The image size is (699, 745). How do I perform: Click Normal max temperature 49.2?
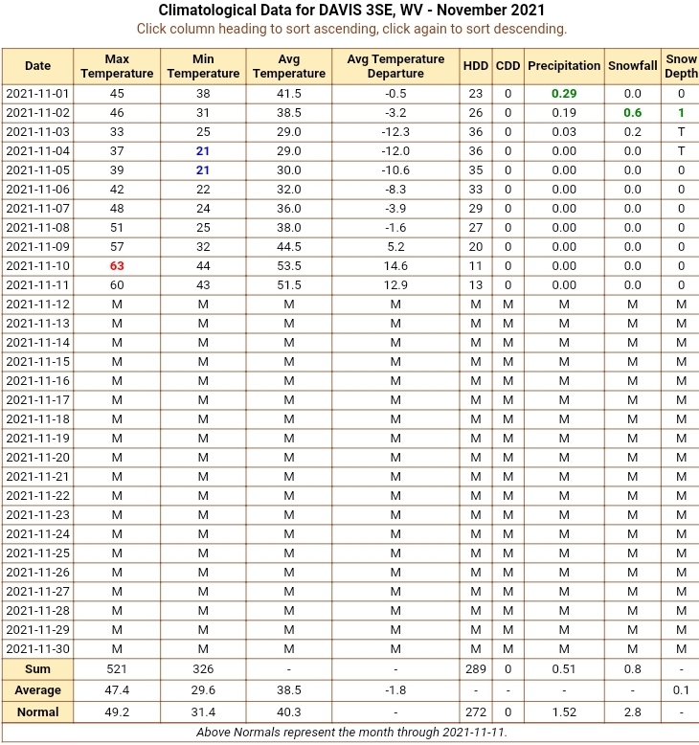(x=117, y=712)
